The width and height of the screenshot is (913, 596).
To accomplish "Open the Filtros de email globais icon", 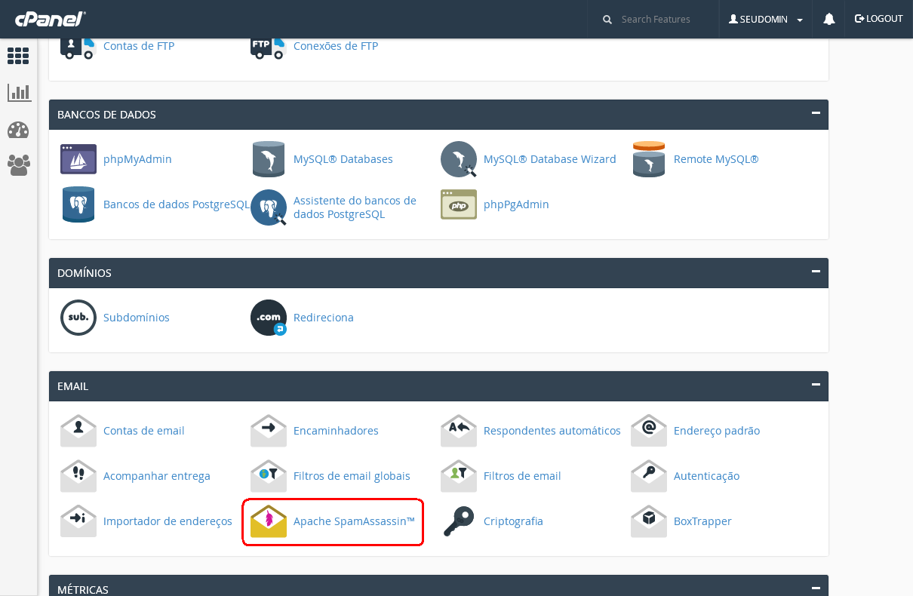I will point(269,476).
